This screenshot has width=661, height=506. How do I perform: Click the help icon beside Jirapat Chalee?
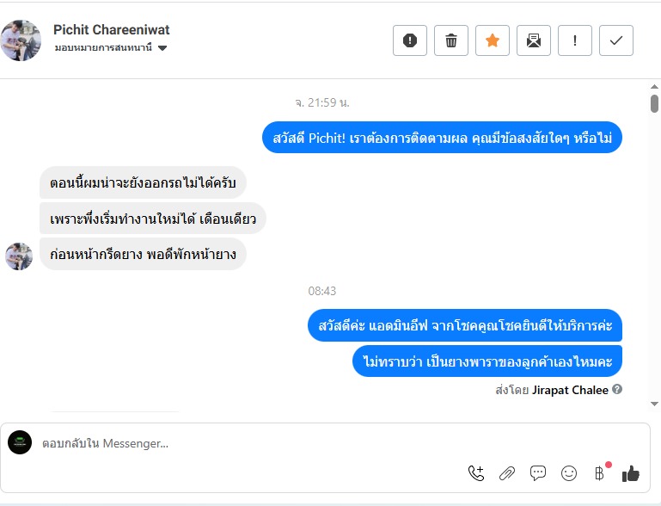[617, 390]
